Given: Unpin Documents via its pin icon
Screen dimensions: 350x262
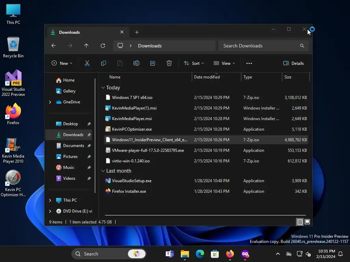Looking at the screenshot, I should 89,146.
